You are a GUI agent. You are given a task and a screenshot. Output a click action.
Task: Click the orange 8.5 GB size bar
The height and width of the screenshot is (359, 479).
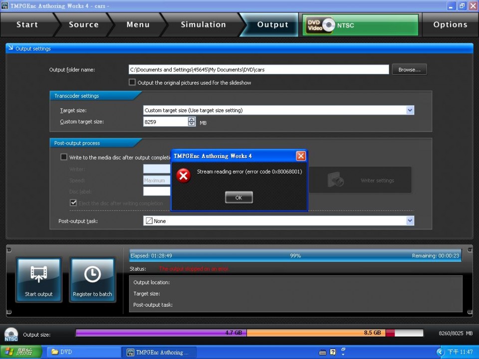click(x=316, y=333)
